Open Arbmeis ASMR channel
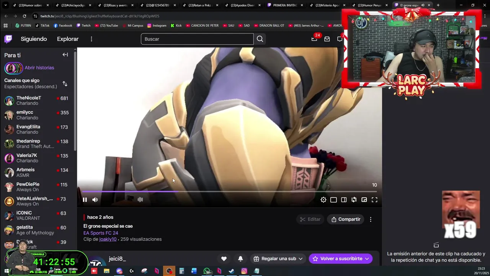Image resolution: width=490 pixels, height=276 pixels. click(x=37, y=172)
